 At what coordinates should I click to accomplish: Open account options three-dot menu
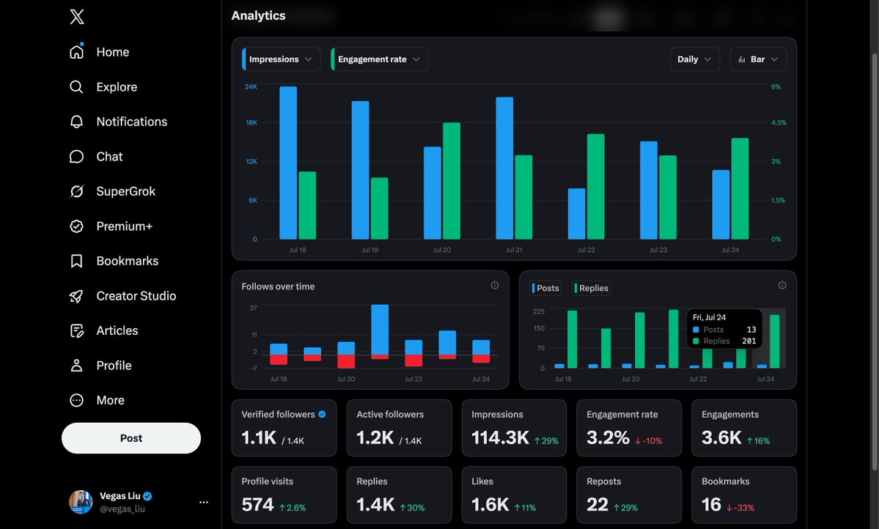pyautogui.click(x=204, y=502)
